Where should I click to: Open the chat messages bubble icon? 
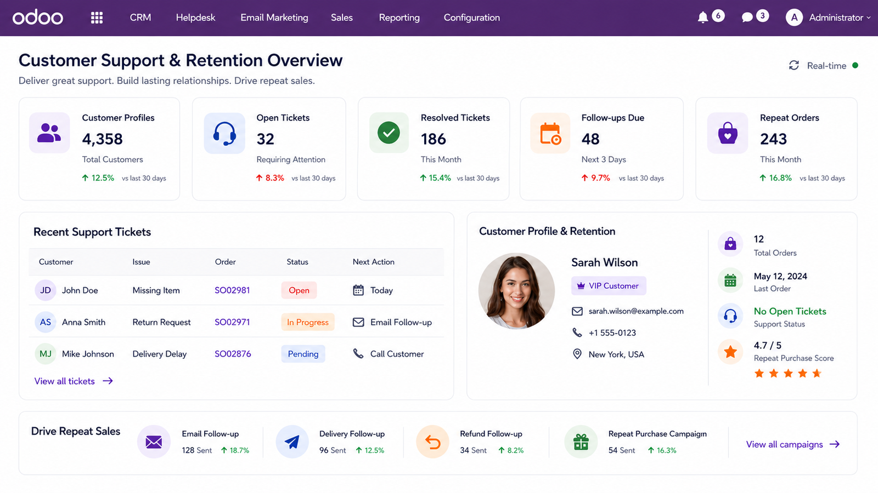747,18
